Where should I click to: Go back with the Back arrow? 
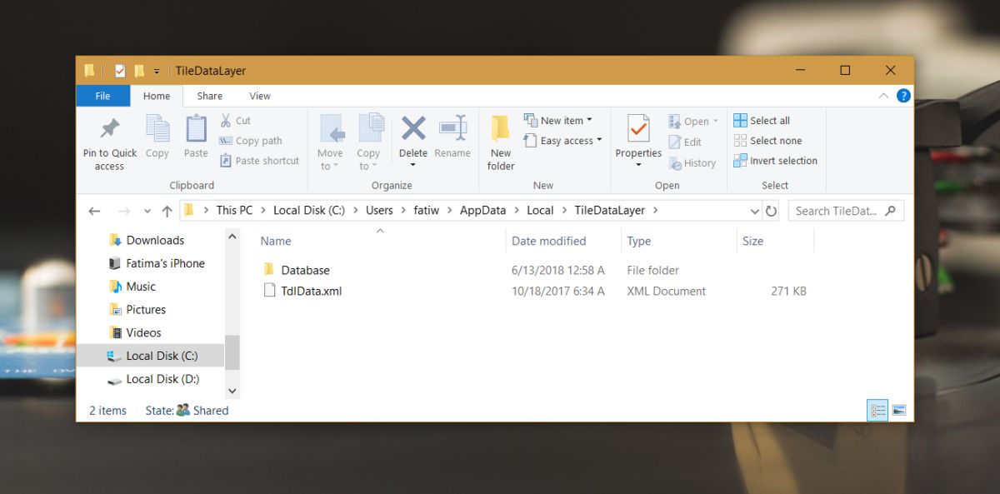(94, 211)
